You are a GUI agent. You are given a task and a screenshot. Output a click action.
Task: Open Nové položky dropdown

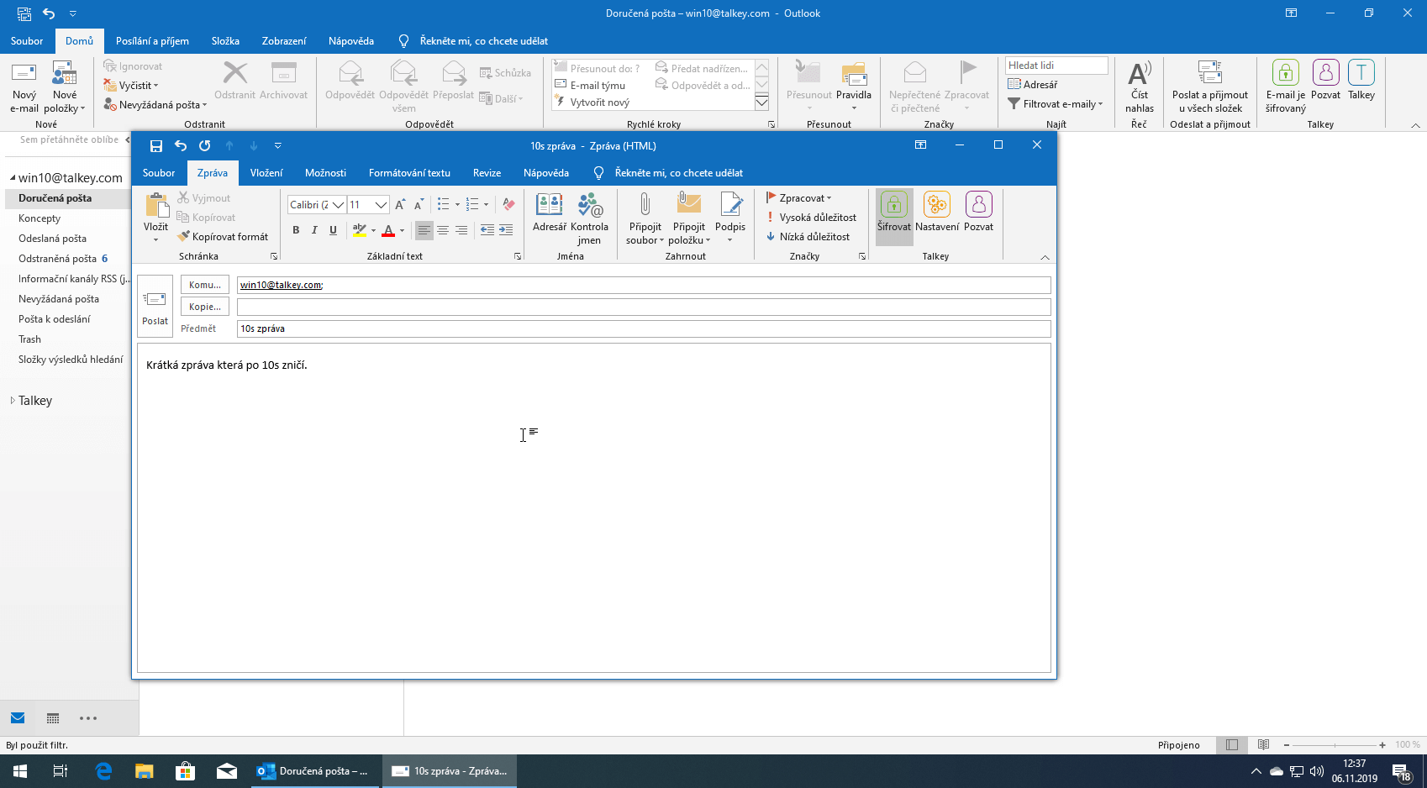pos(65,87)
